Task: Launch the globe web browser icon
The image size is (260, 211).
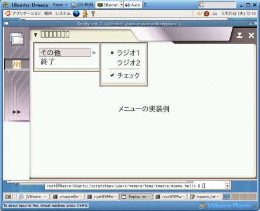Action: point(76,13)
